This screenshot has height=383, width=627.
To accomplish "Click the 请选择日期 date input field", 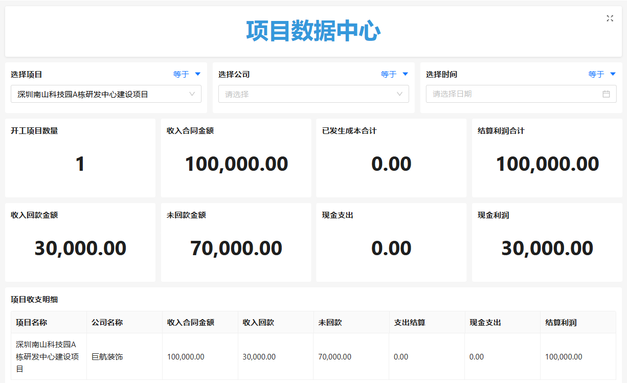I will point(521,94).
